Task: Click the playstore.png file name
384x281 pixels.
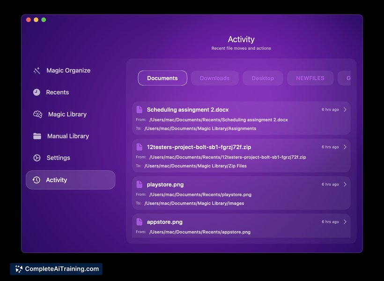Action: click(165, 184)
